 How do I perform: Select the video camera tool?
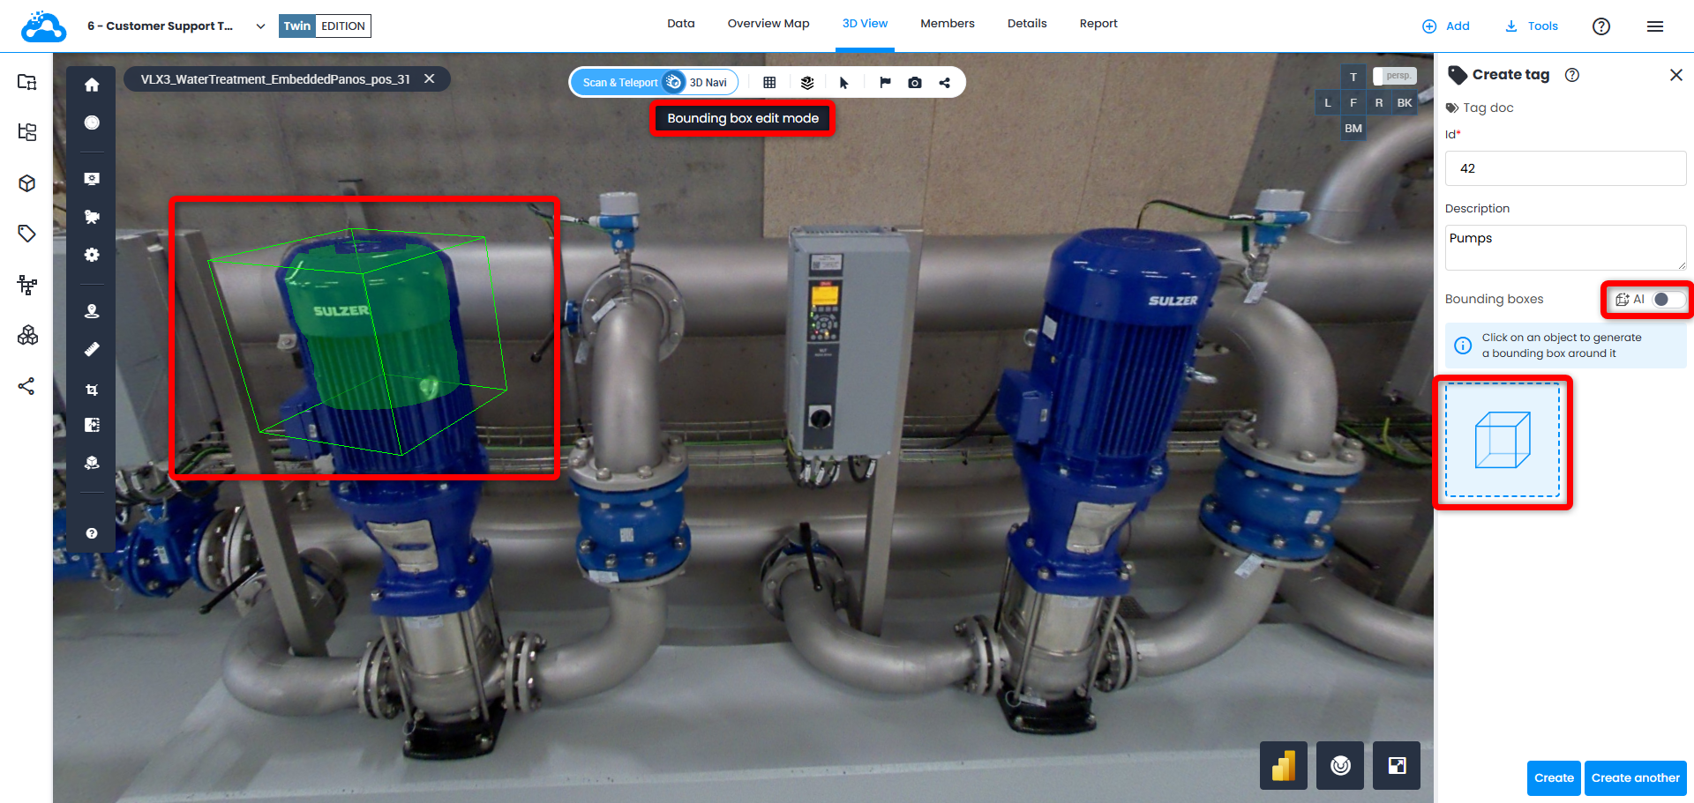[92, 217]
